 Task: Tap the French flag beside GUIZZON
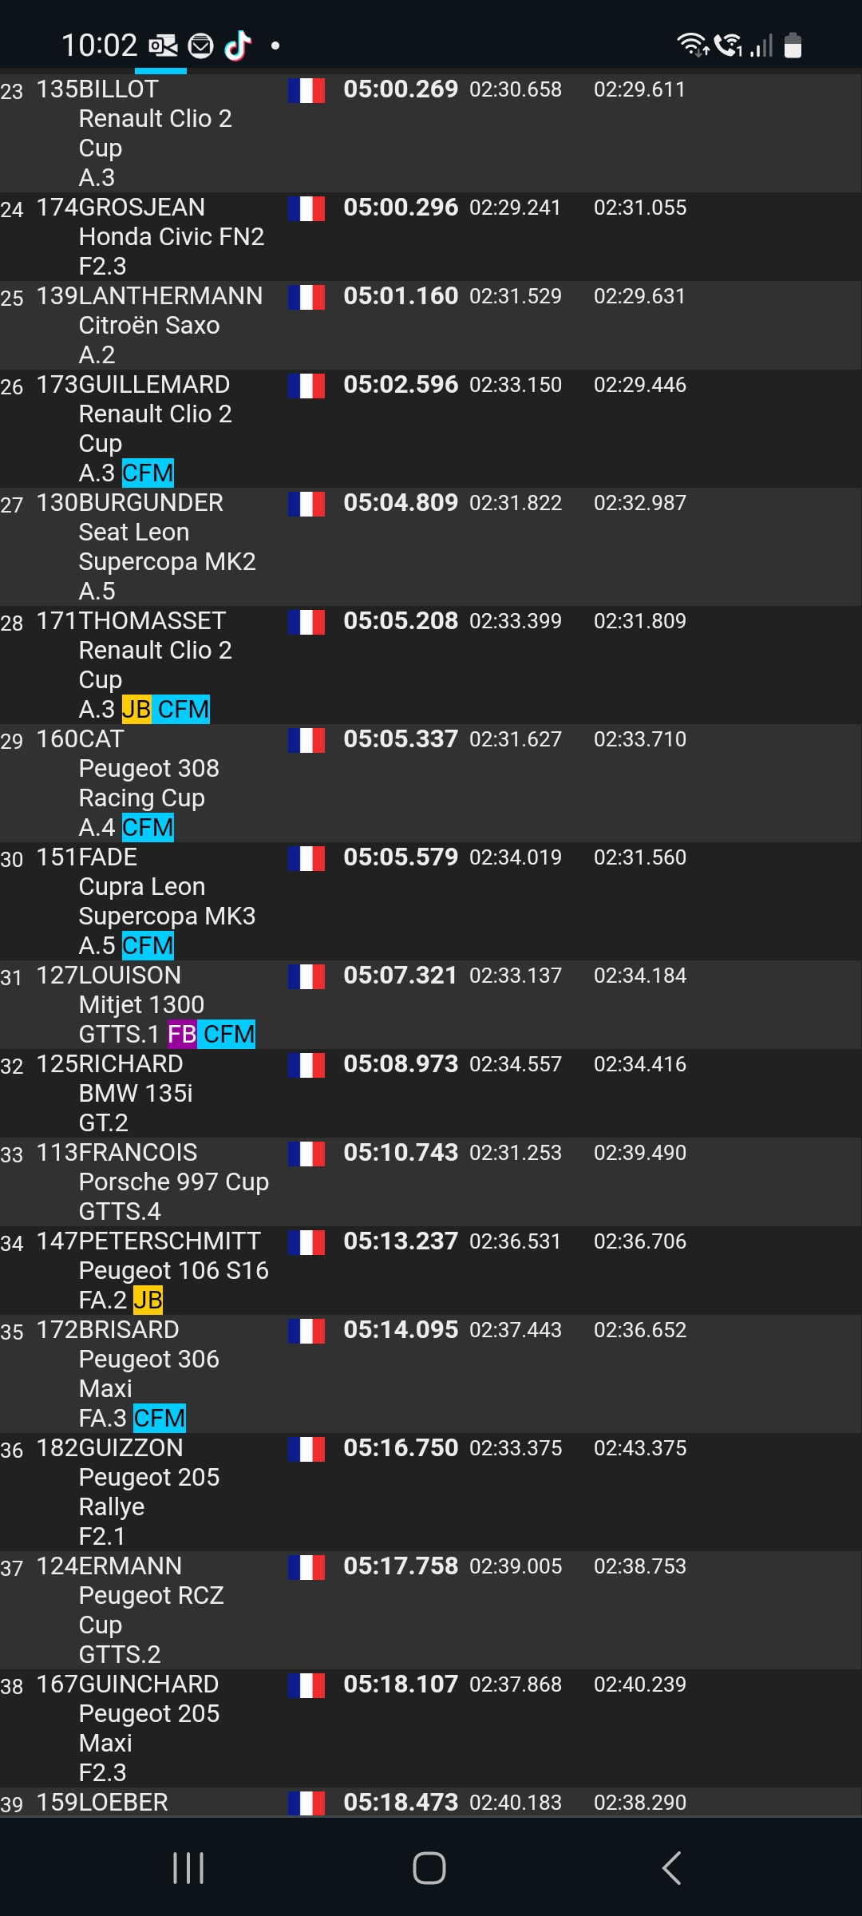[x=306, y=1449]
